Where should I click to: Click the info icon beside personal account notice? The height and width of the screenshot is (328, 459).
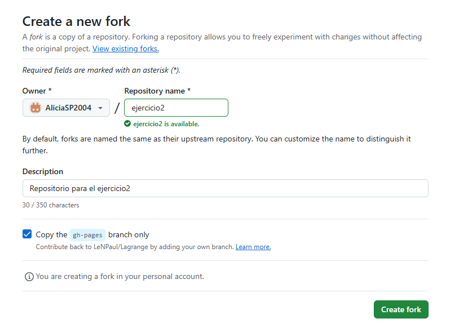pyautogui.click(x=29, y=277)
